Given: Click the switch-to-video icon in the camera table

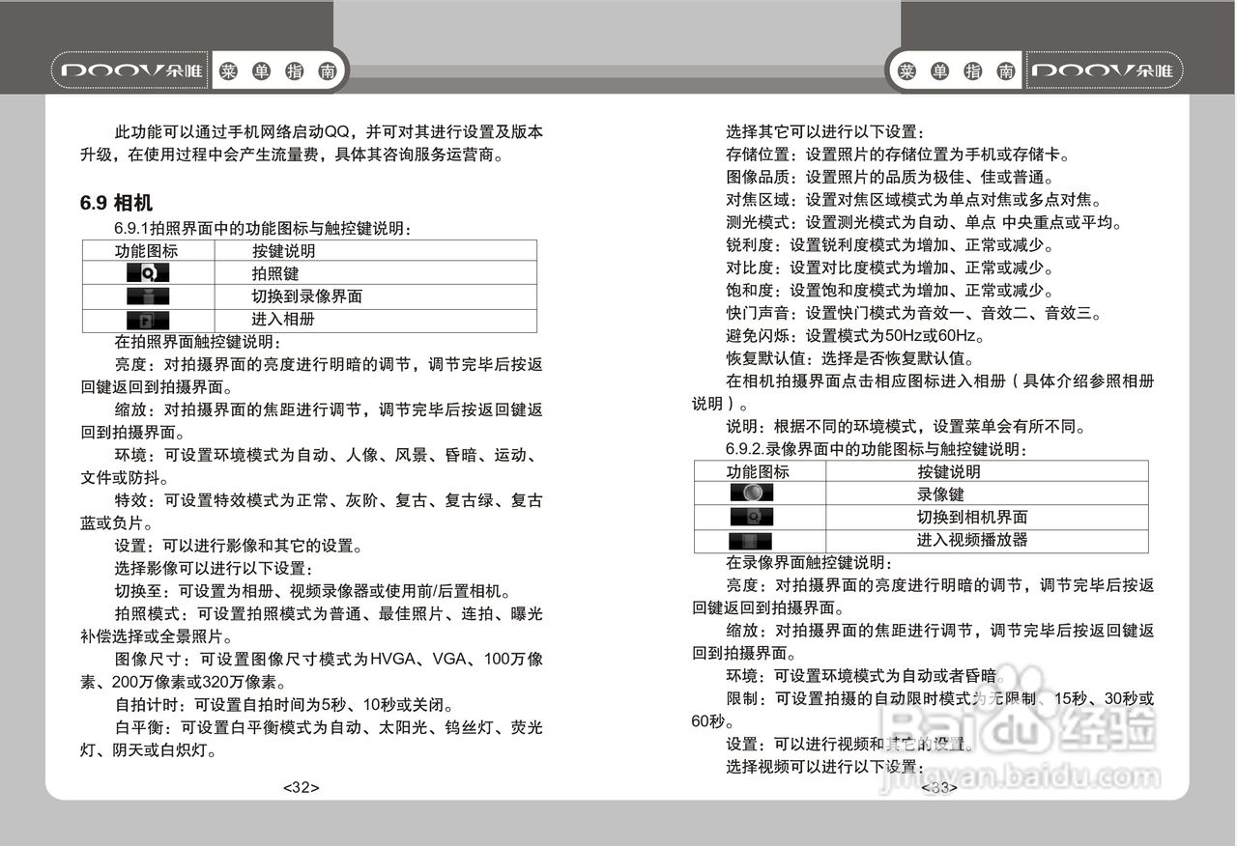Looking at the screenshot, I should click(x=147, y=296).
